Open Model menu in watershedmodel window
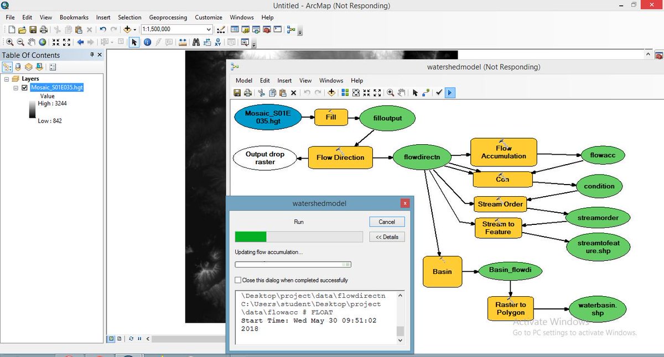This screenshot has width=664, height=357. 244,81
